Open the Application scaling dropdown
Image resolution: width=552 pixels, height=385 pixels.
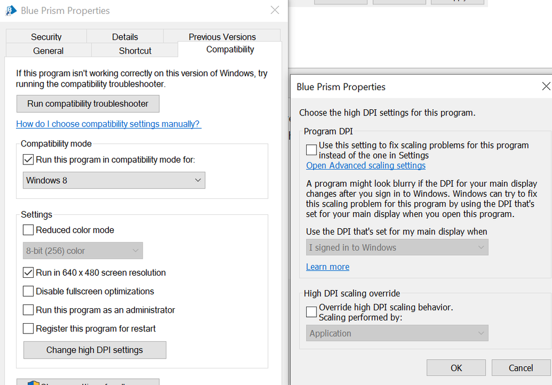pyautogui.click(x=397, y=334)
